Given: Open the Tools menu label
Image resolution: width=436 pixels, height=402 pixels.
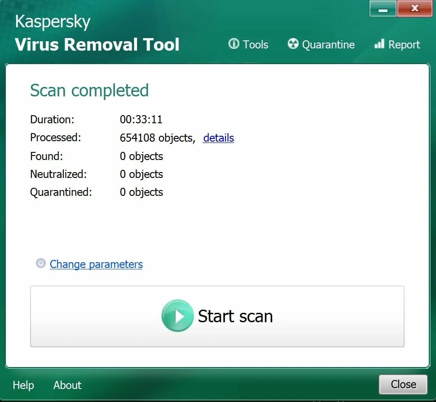Looking at the screenshot, I should 255,45.
